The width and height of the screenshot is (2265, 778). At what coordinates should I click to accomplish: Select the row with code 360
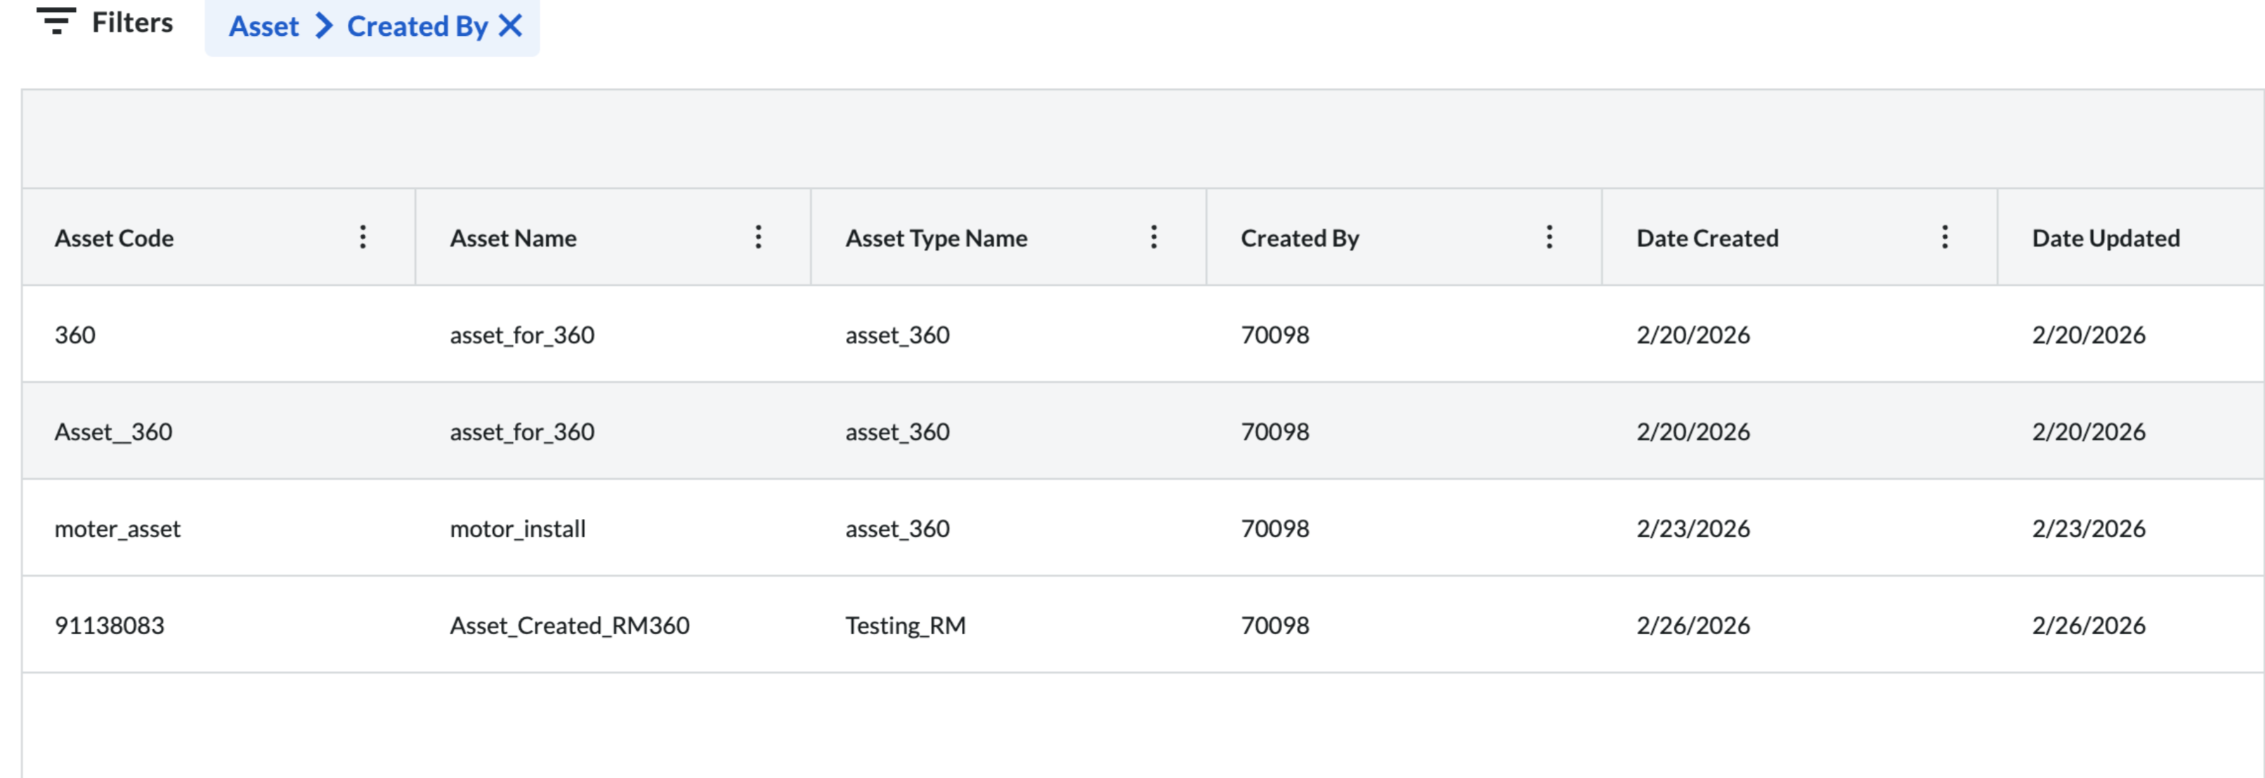click(74, 335)
